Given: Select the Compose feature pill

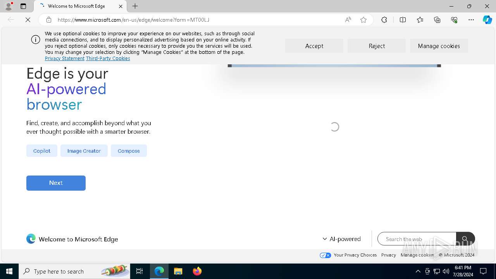Looking at the screenshot, I should pyautogui.click(x=129, y=151).
